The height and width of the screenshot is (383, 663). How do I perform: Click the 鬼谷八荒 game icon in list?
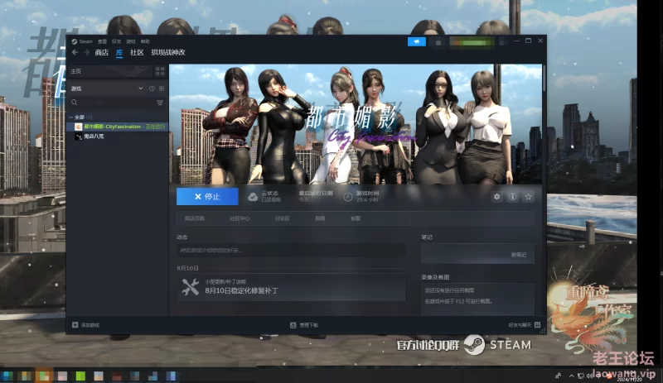78,136
